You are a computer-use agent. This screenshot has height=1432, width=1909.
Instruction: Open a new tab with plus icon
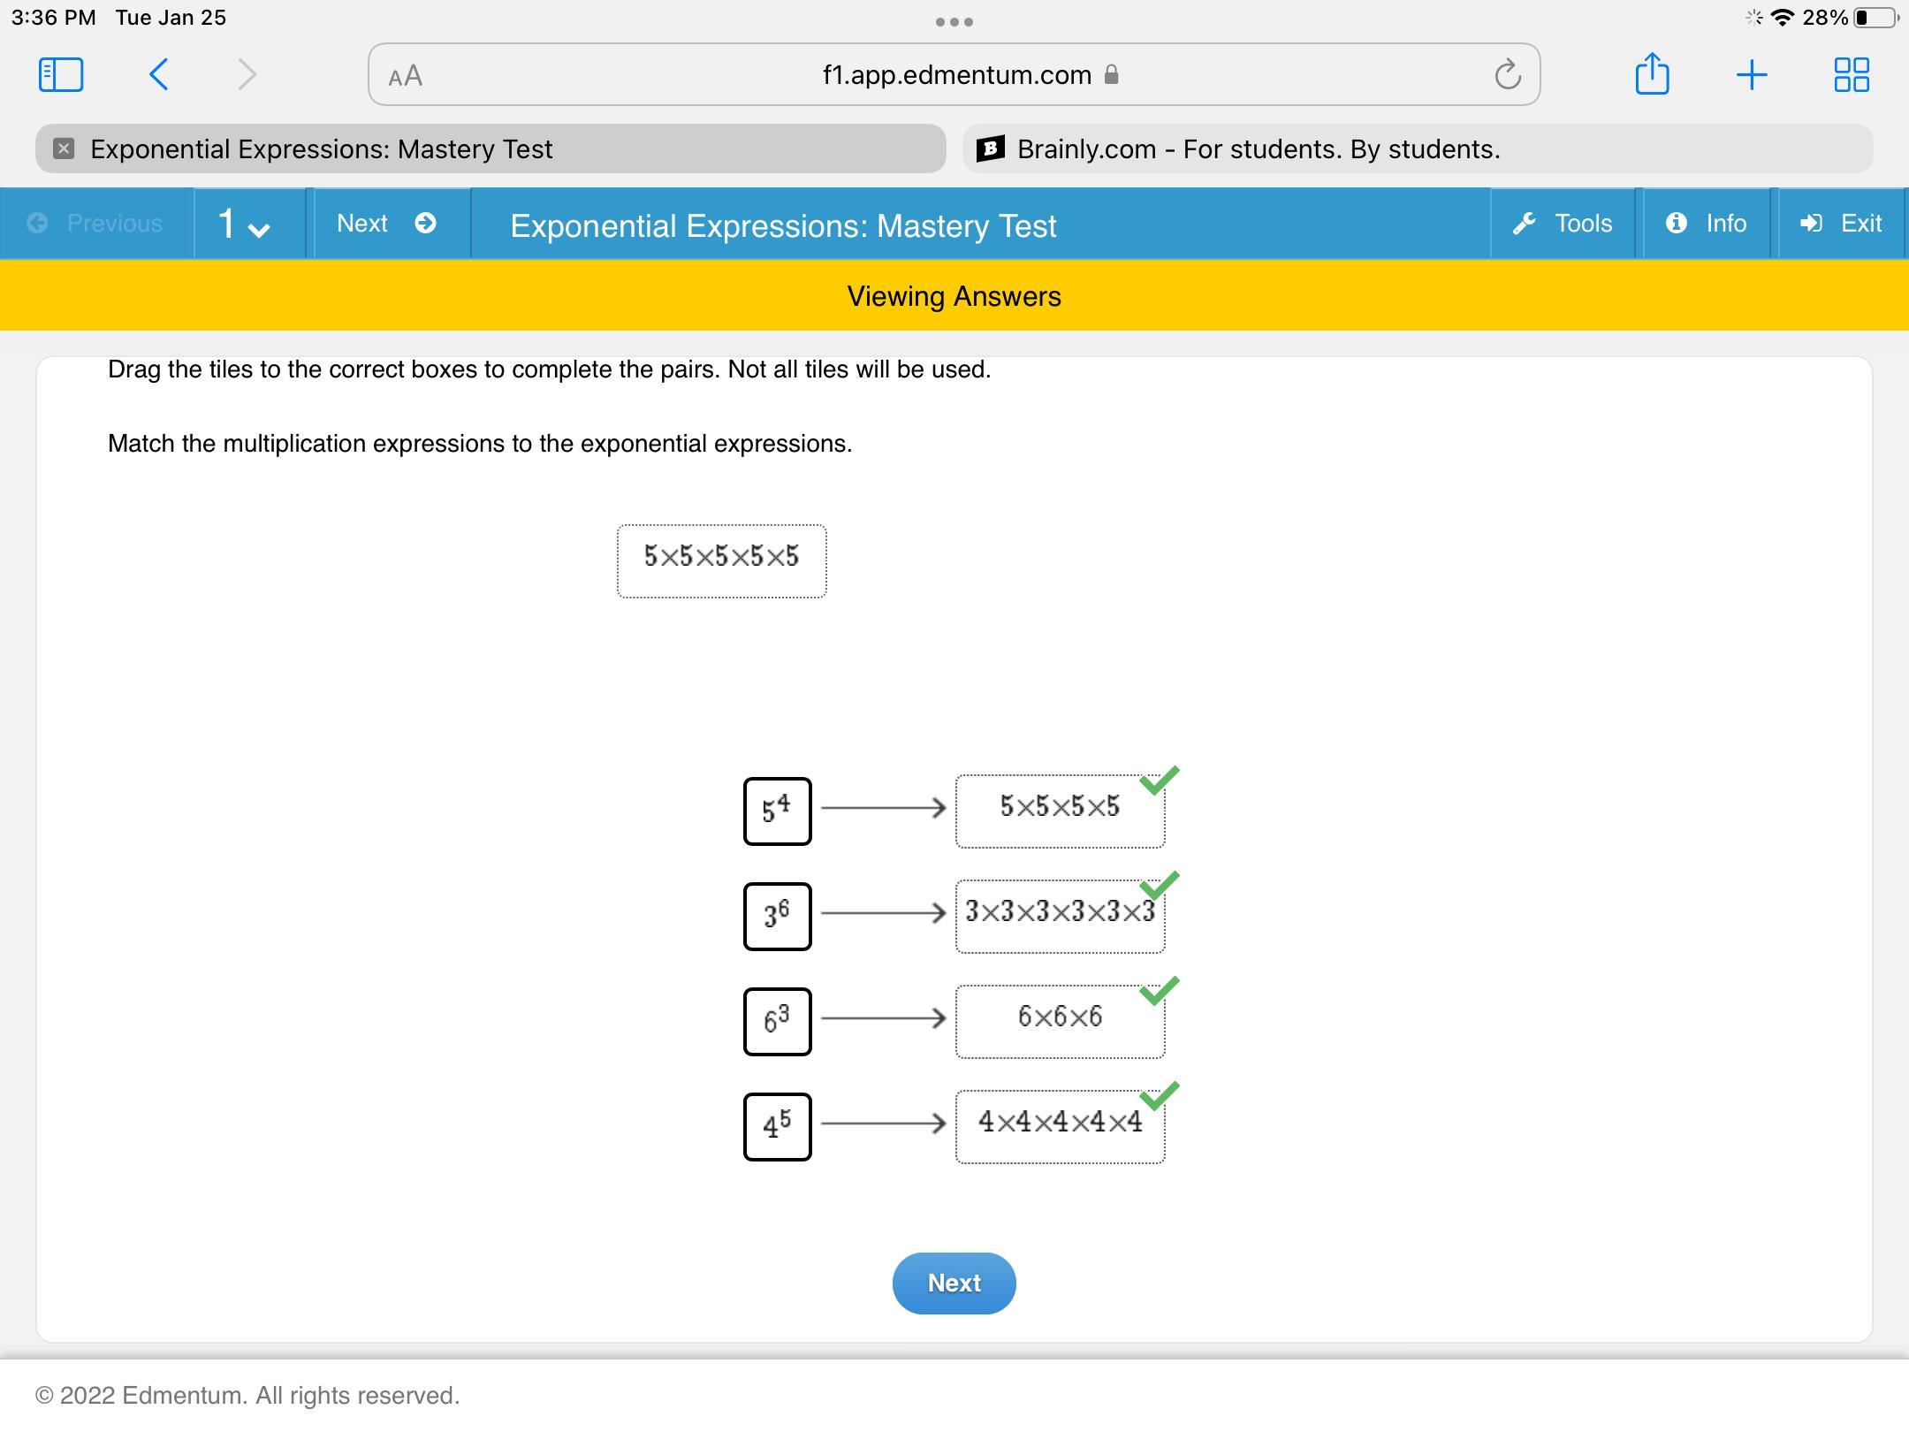tap(1752, 74)
